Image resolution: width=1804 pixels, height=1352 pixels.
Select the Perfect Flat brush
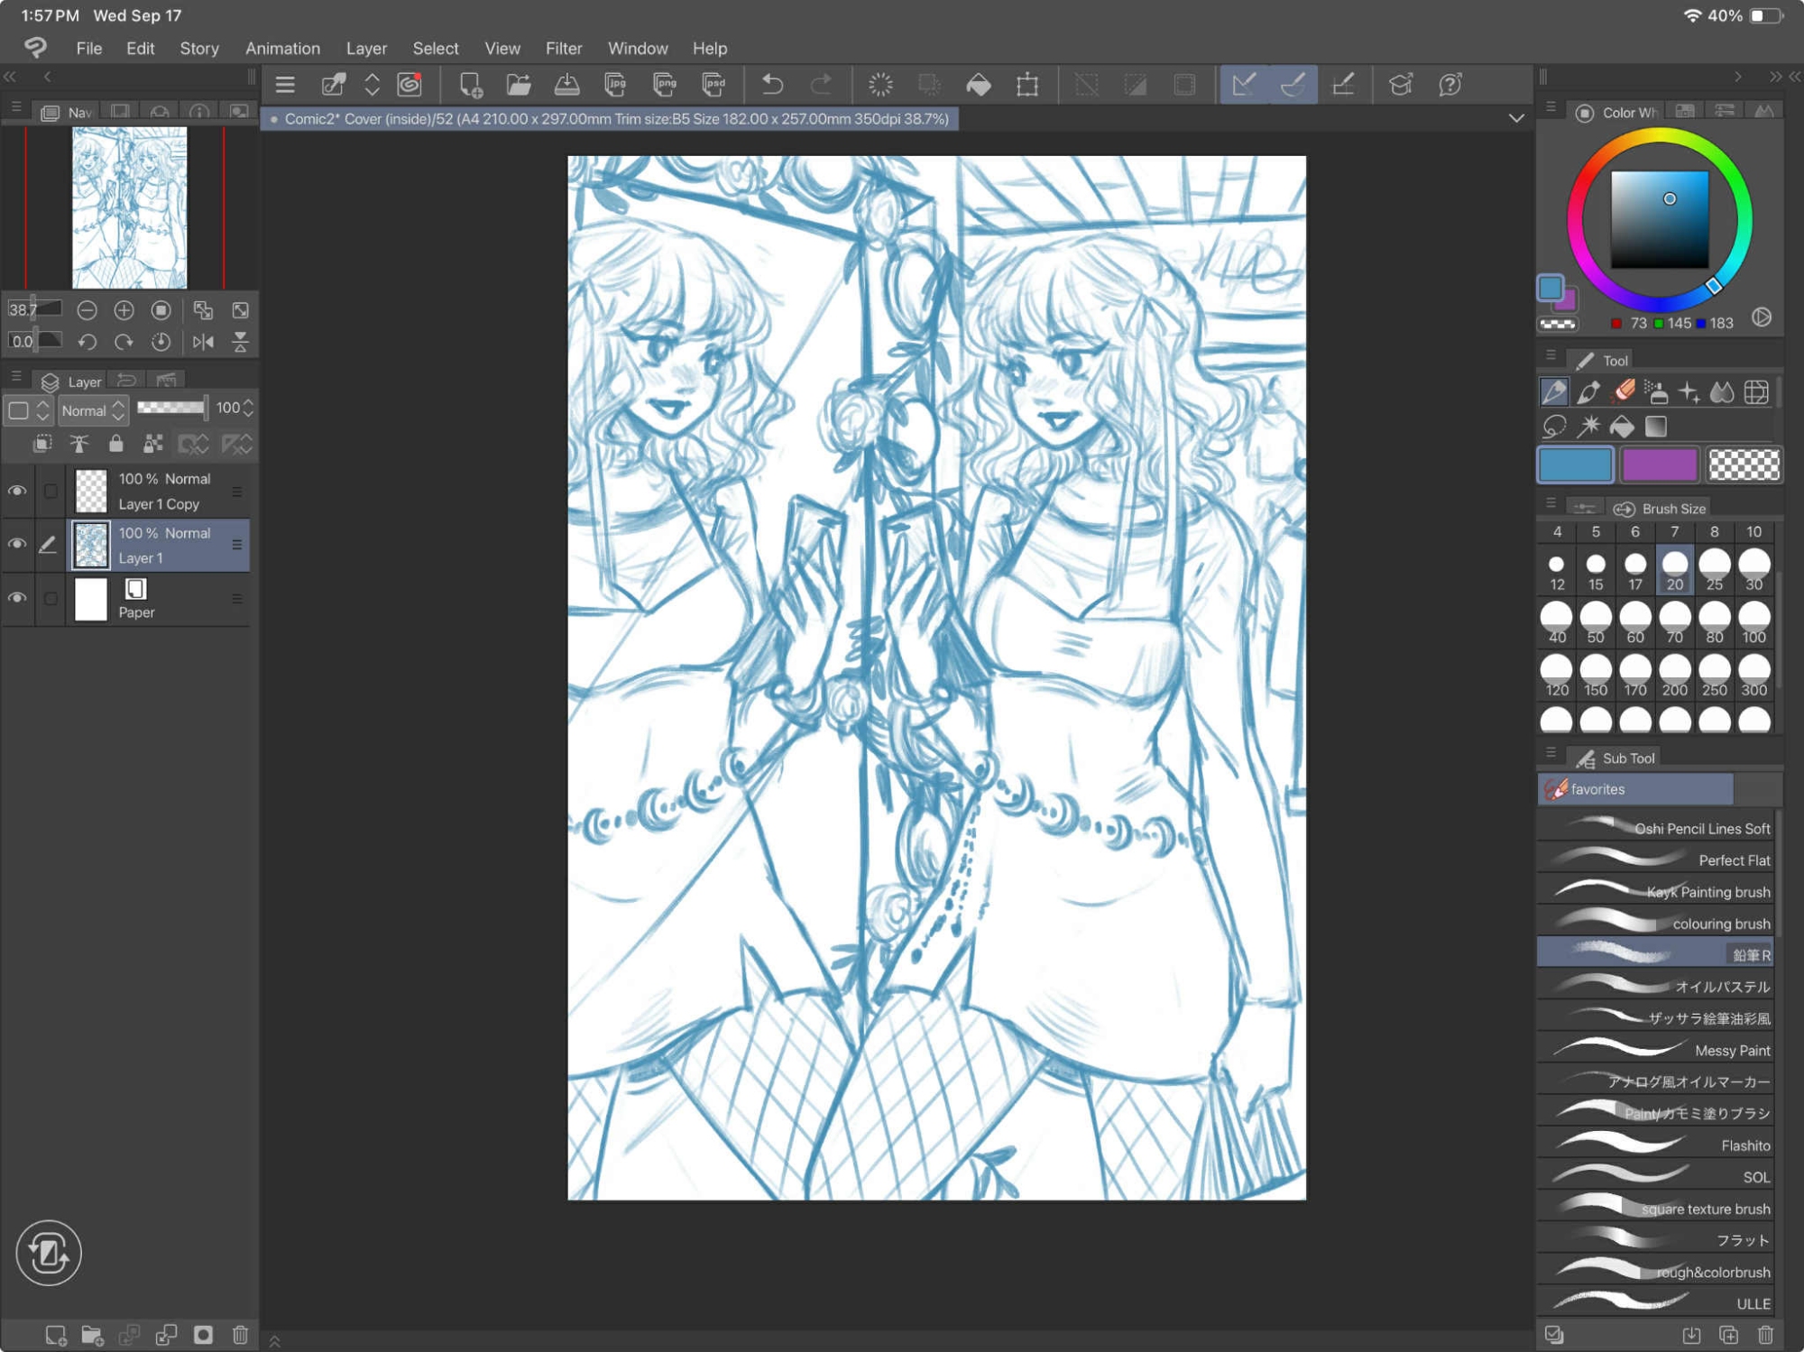coord(1656,860)
